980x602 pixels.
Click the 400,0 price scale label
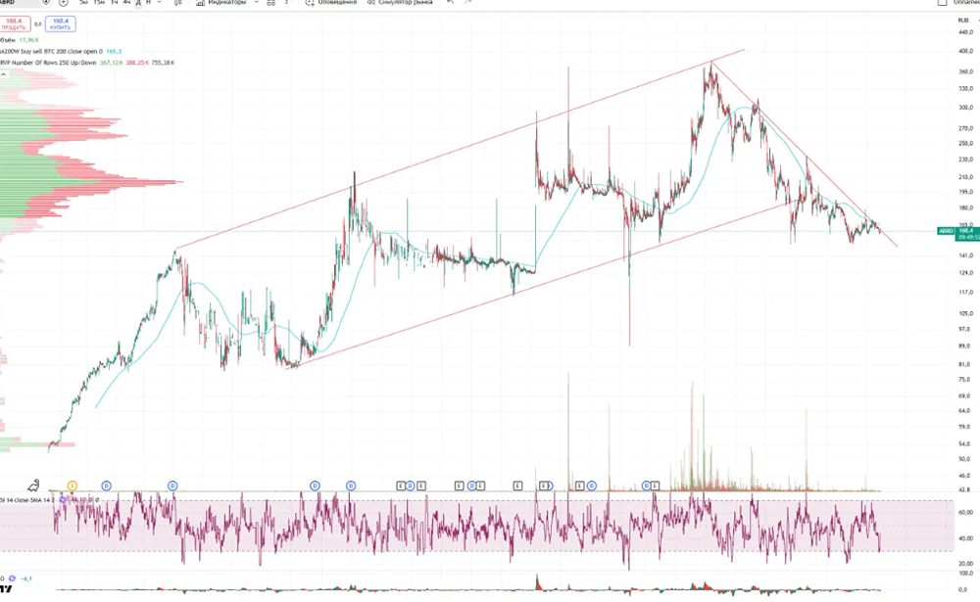(965, 51)
